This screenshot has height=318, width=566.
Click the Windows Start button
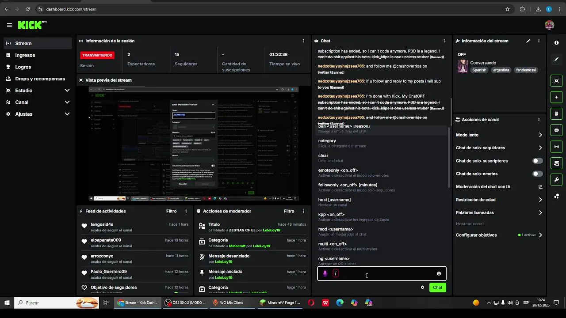pyautogui.click(x=7, y=303)
